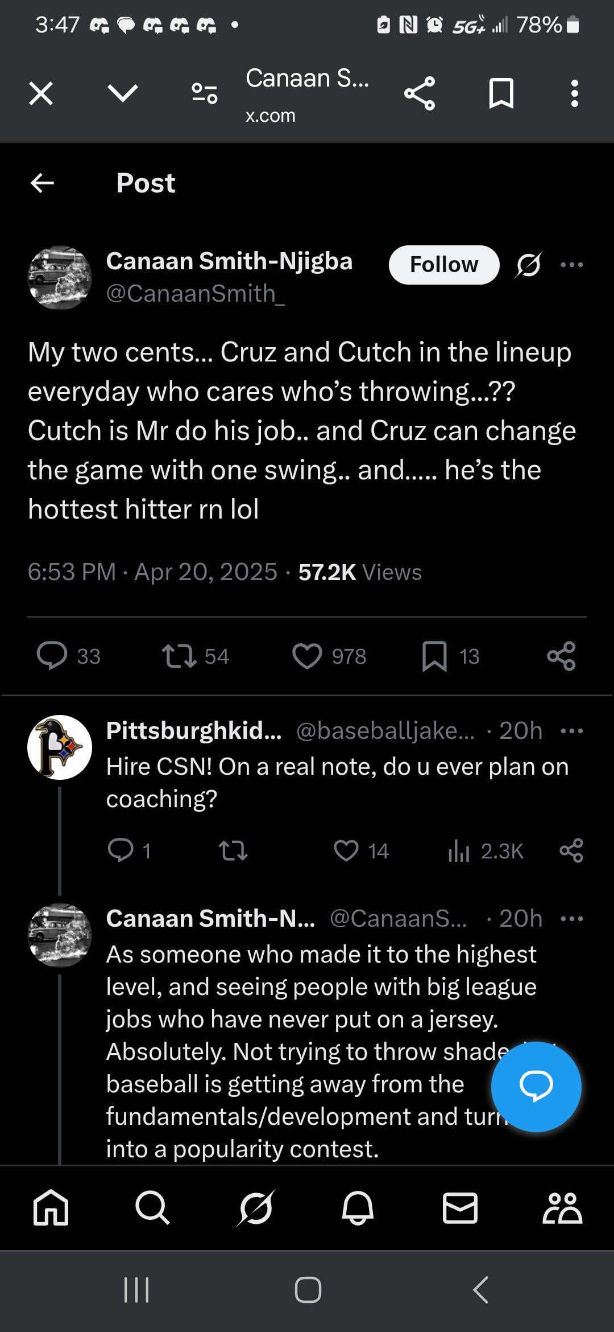
Task: Open @CanaanSmith_ profile handle link
Action: [x=195, y=294]
